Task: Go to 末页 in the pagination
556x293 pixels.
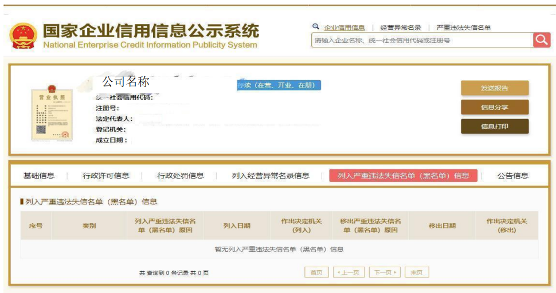Action: (x=417, y=272)
